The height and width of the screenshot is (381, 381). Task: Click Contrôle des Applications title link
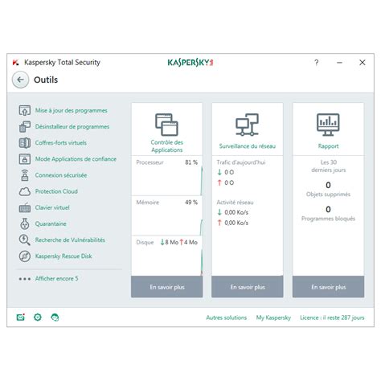click(x=166, y=146)
